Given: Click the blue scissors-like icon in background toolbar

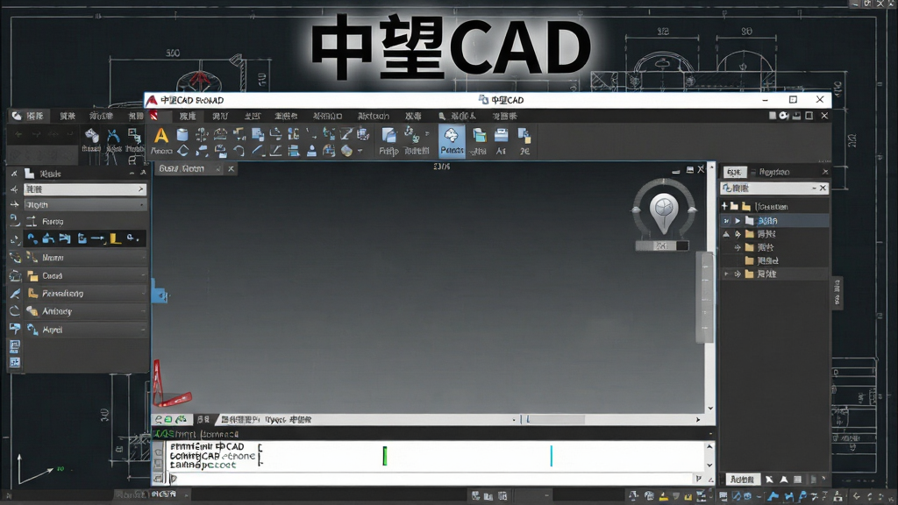Looking at the screenshot, I should coord(113,136).
